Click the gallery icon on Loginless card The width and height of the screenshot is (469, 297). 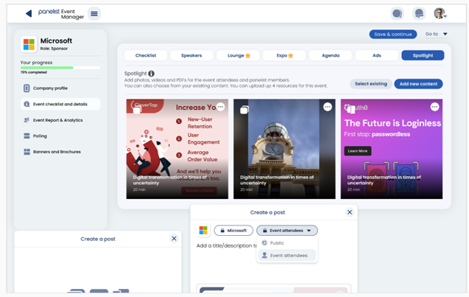[350, 109]
